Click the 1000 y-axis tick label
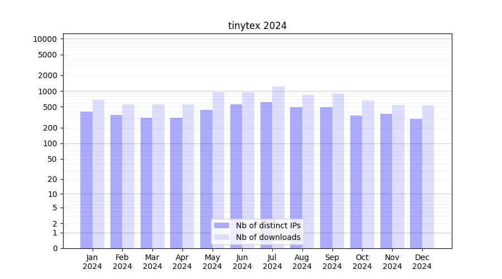Screen dimensions: 502x279 47,92
